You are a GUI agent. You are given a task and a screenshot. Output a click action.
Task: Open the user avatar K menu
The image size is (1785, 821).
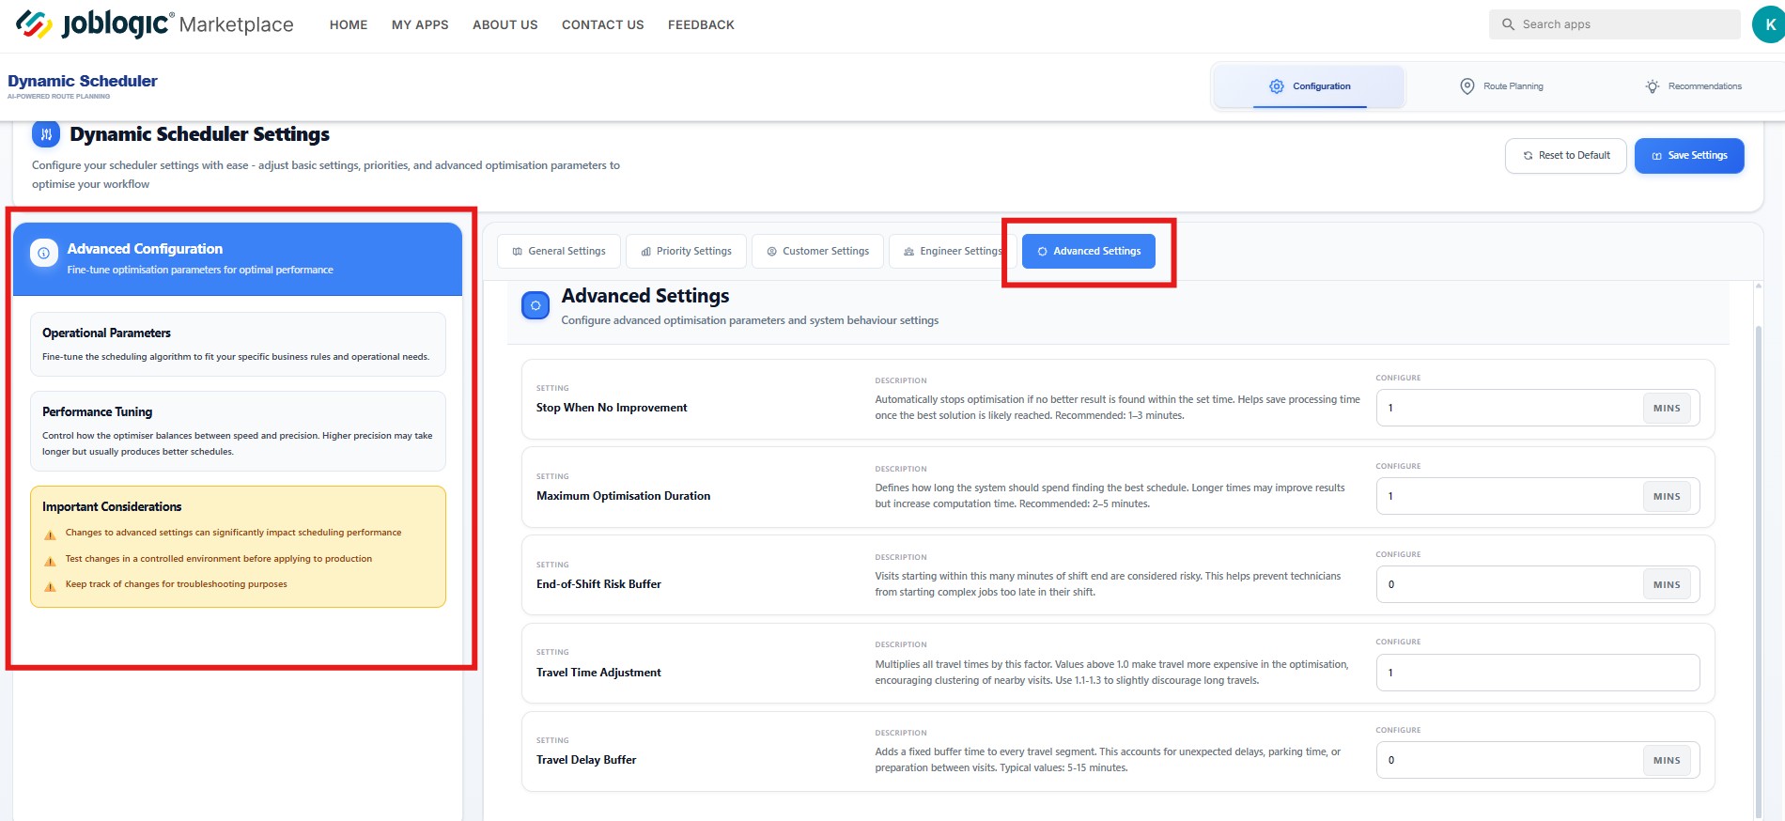(1769, 24)
